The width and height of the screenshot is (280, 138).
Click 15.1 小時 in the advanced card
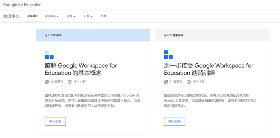coord(199,82)
